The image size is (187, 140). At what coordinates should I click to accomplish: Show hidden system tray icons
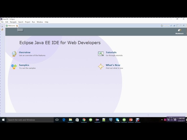[162, 120]
